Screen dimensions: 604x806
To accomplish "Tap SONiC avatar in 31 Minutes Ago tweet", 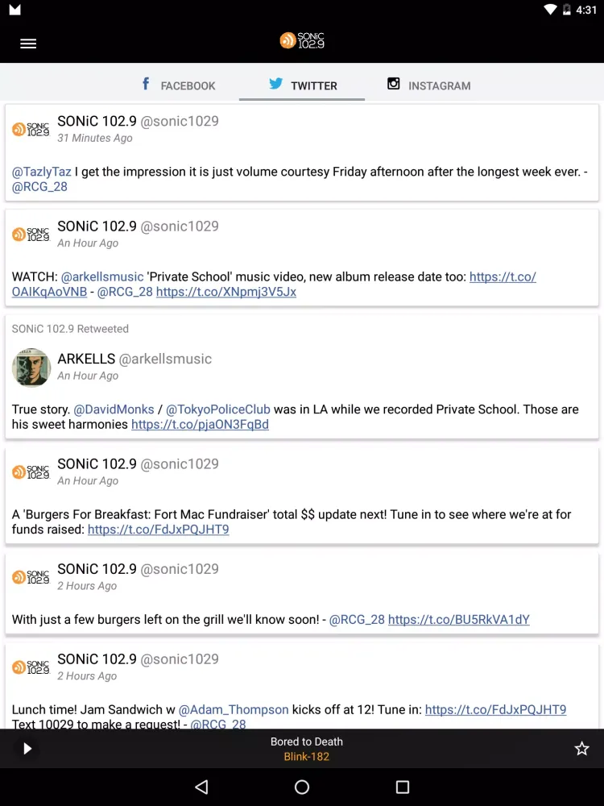I will pos(31,130).
